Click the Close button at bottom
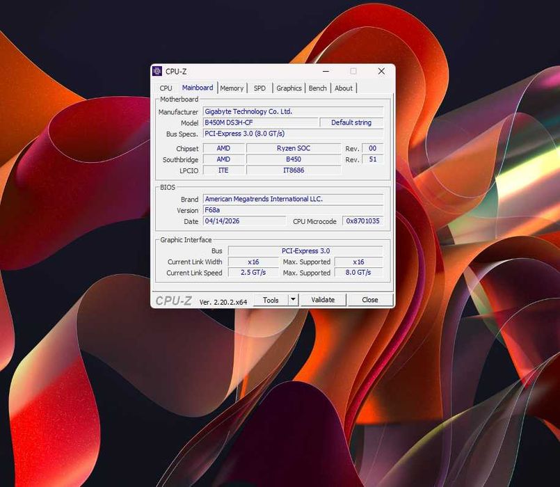Image resolution: width=560 pixels, height=487 pixels. 370,300
